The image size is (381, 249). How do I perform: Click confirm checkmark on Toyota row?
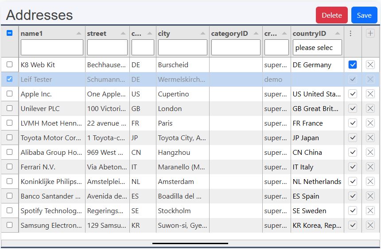coord(353,138)
